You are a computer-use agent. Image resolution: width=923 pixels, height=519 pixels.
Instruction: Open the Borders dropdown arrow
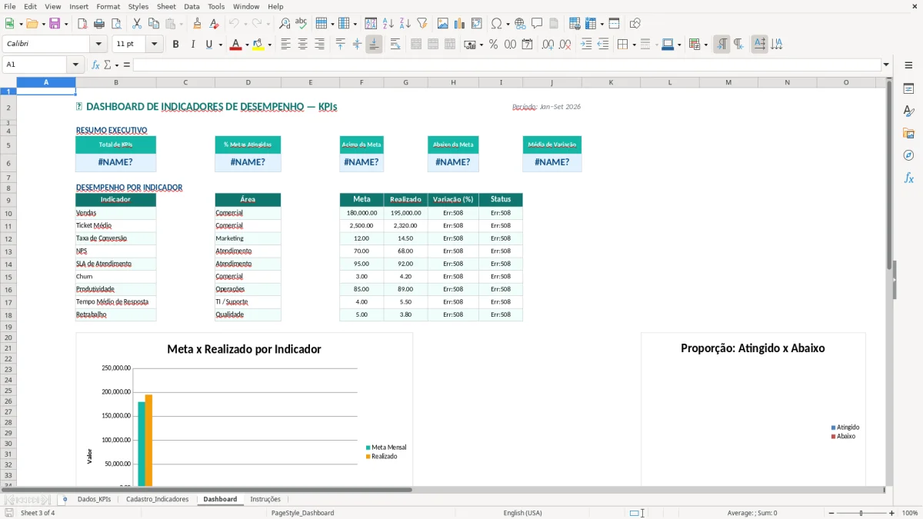tap(634, 45)
